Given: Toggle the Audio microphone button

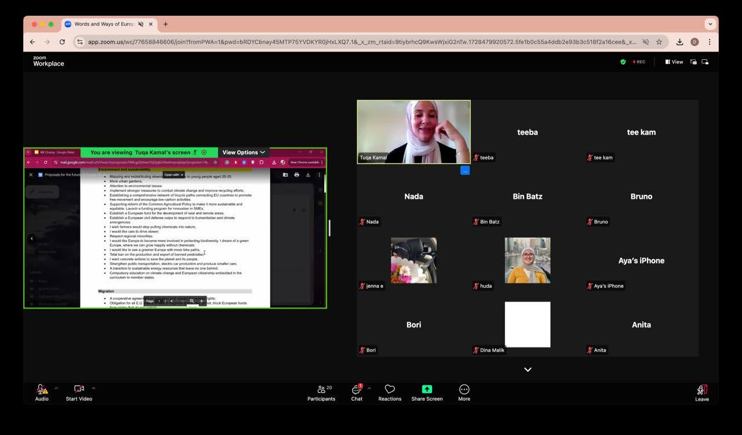Looking at the screenshot, I should point(41,393).
